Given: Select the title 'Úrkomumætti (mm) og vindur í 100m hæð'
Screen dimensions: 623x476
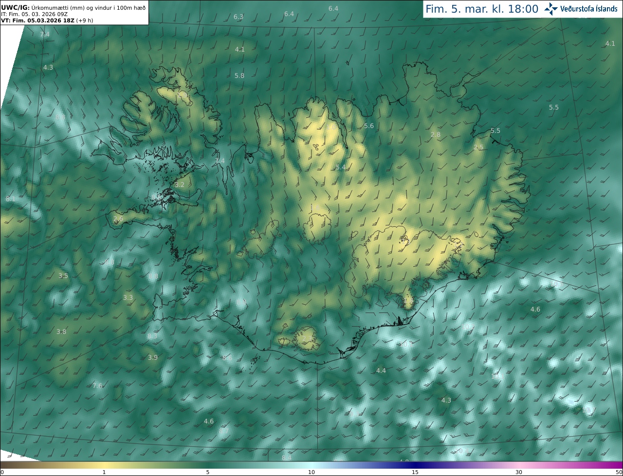Looking at the screenshot, I should 88,8.
